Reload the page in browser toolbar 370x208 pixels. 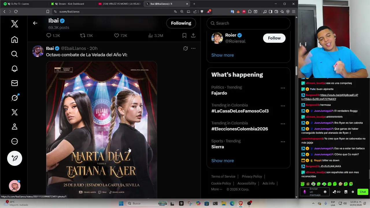click(16, 12)
